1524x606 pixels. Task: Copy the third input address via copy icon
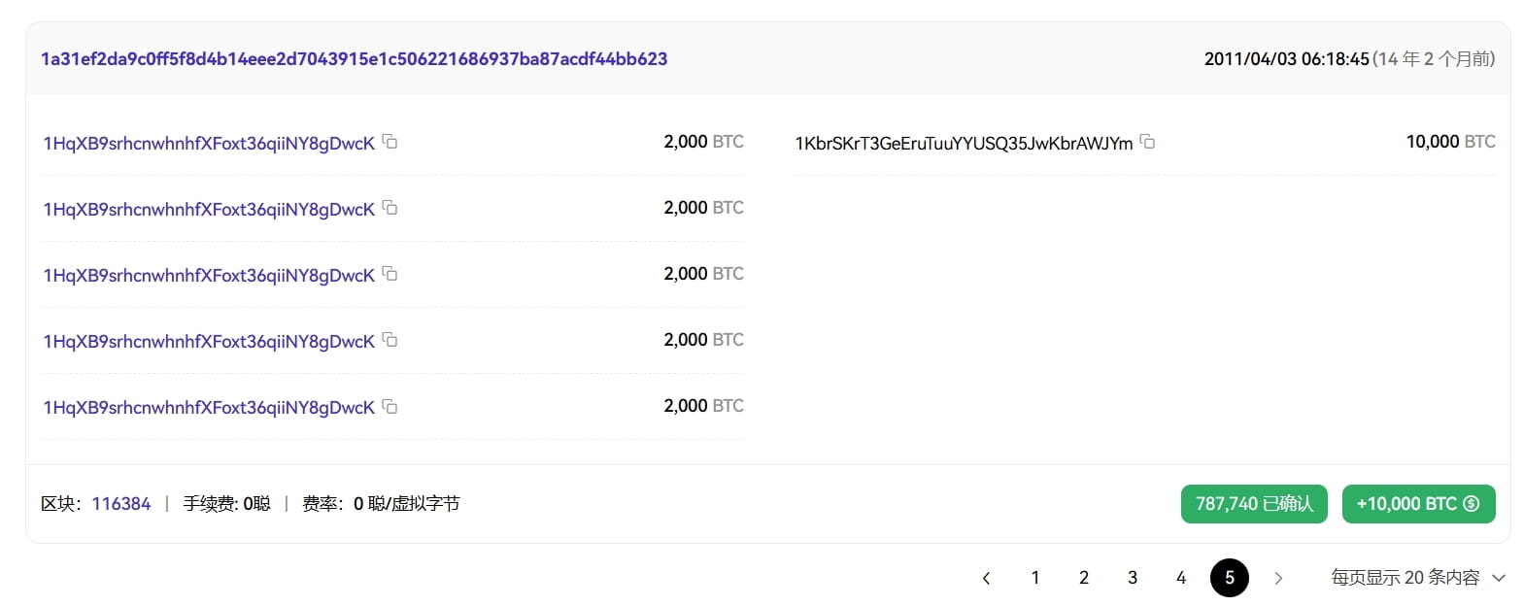click(389, 274)
